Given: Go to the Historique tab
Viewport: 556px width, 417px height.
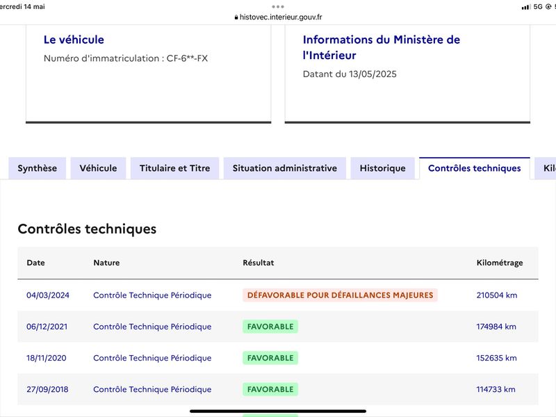Looking at the screenshot, I should click(x=383, y=168).
